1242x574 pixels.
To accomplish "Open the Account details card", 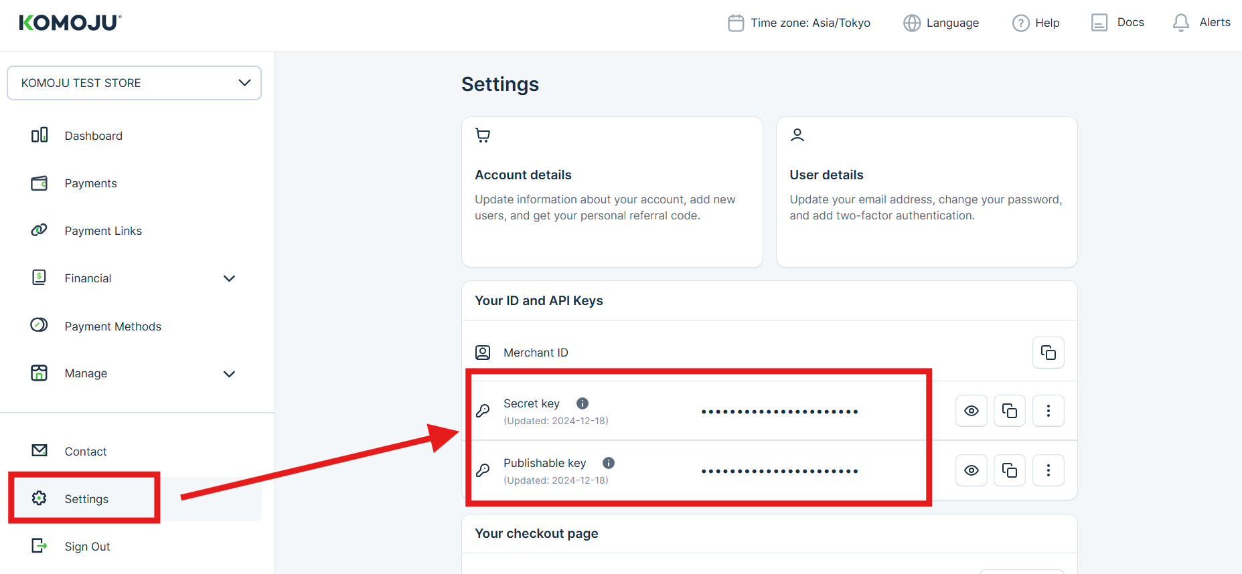I will point(611,192).
